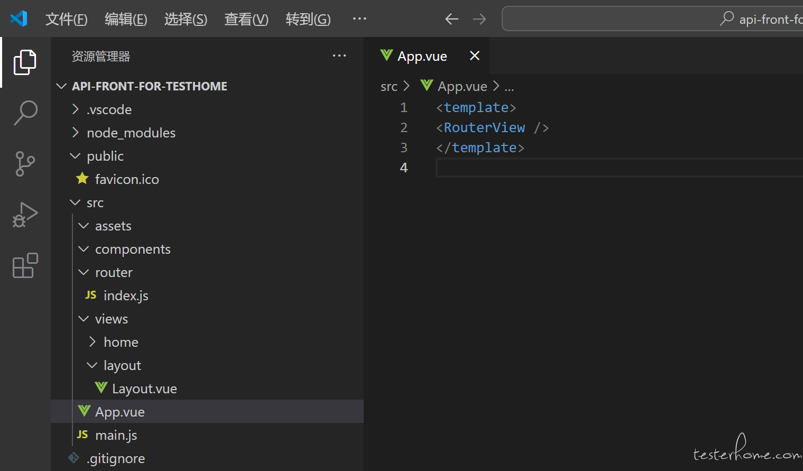Switch to the App.vue editor tab
This screenshot has height=471, width=803.
pos(427,56)
